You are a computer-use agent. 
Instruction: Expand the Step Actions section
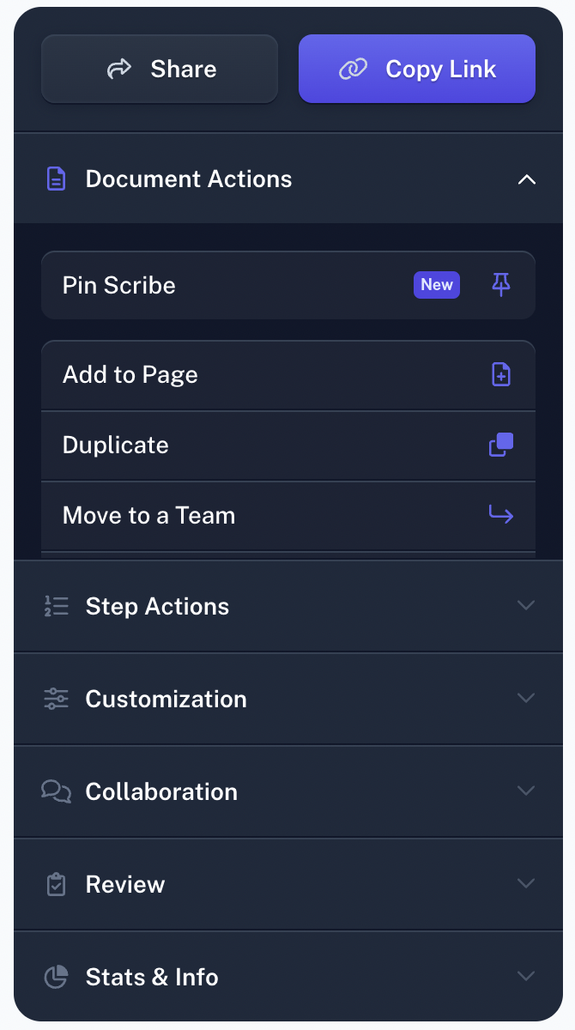526,606
